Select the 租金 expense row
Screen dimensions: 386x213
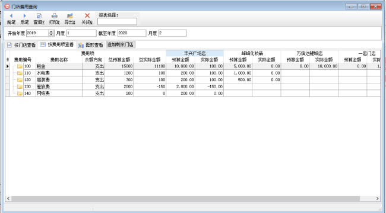pyautogui.click(x=193, y=66)
